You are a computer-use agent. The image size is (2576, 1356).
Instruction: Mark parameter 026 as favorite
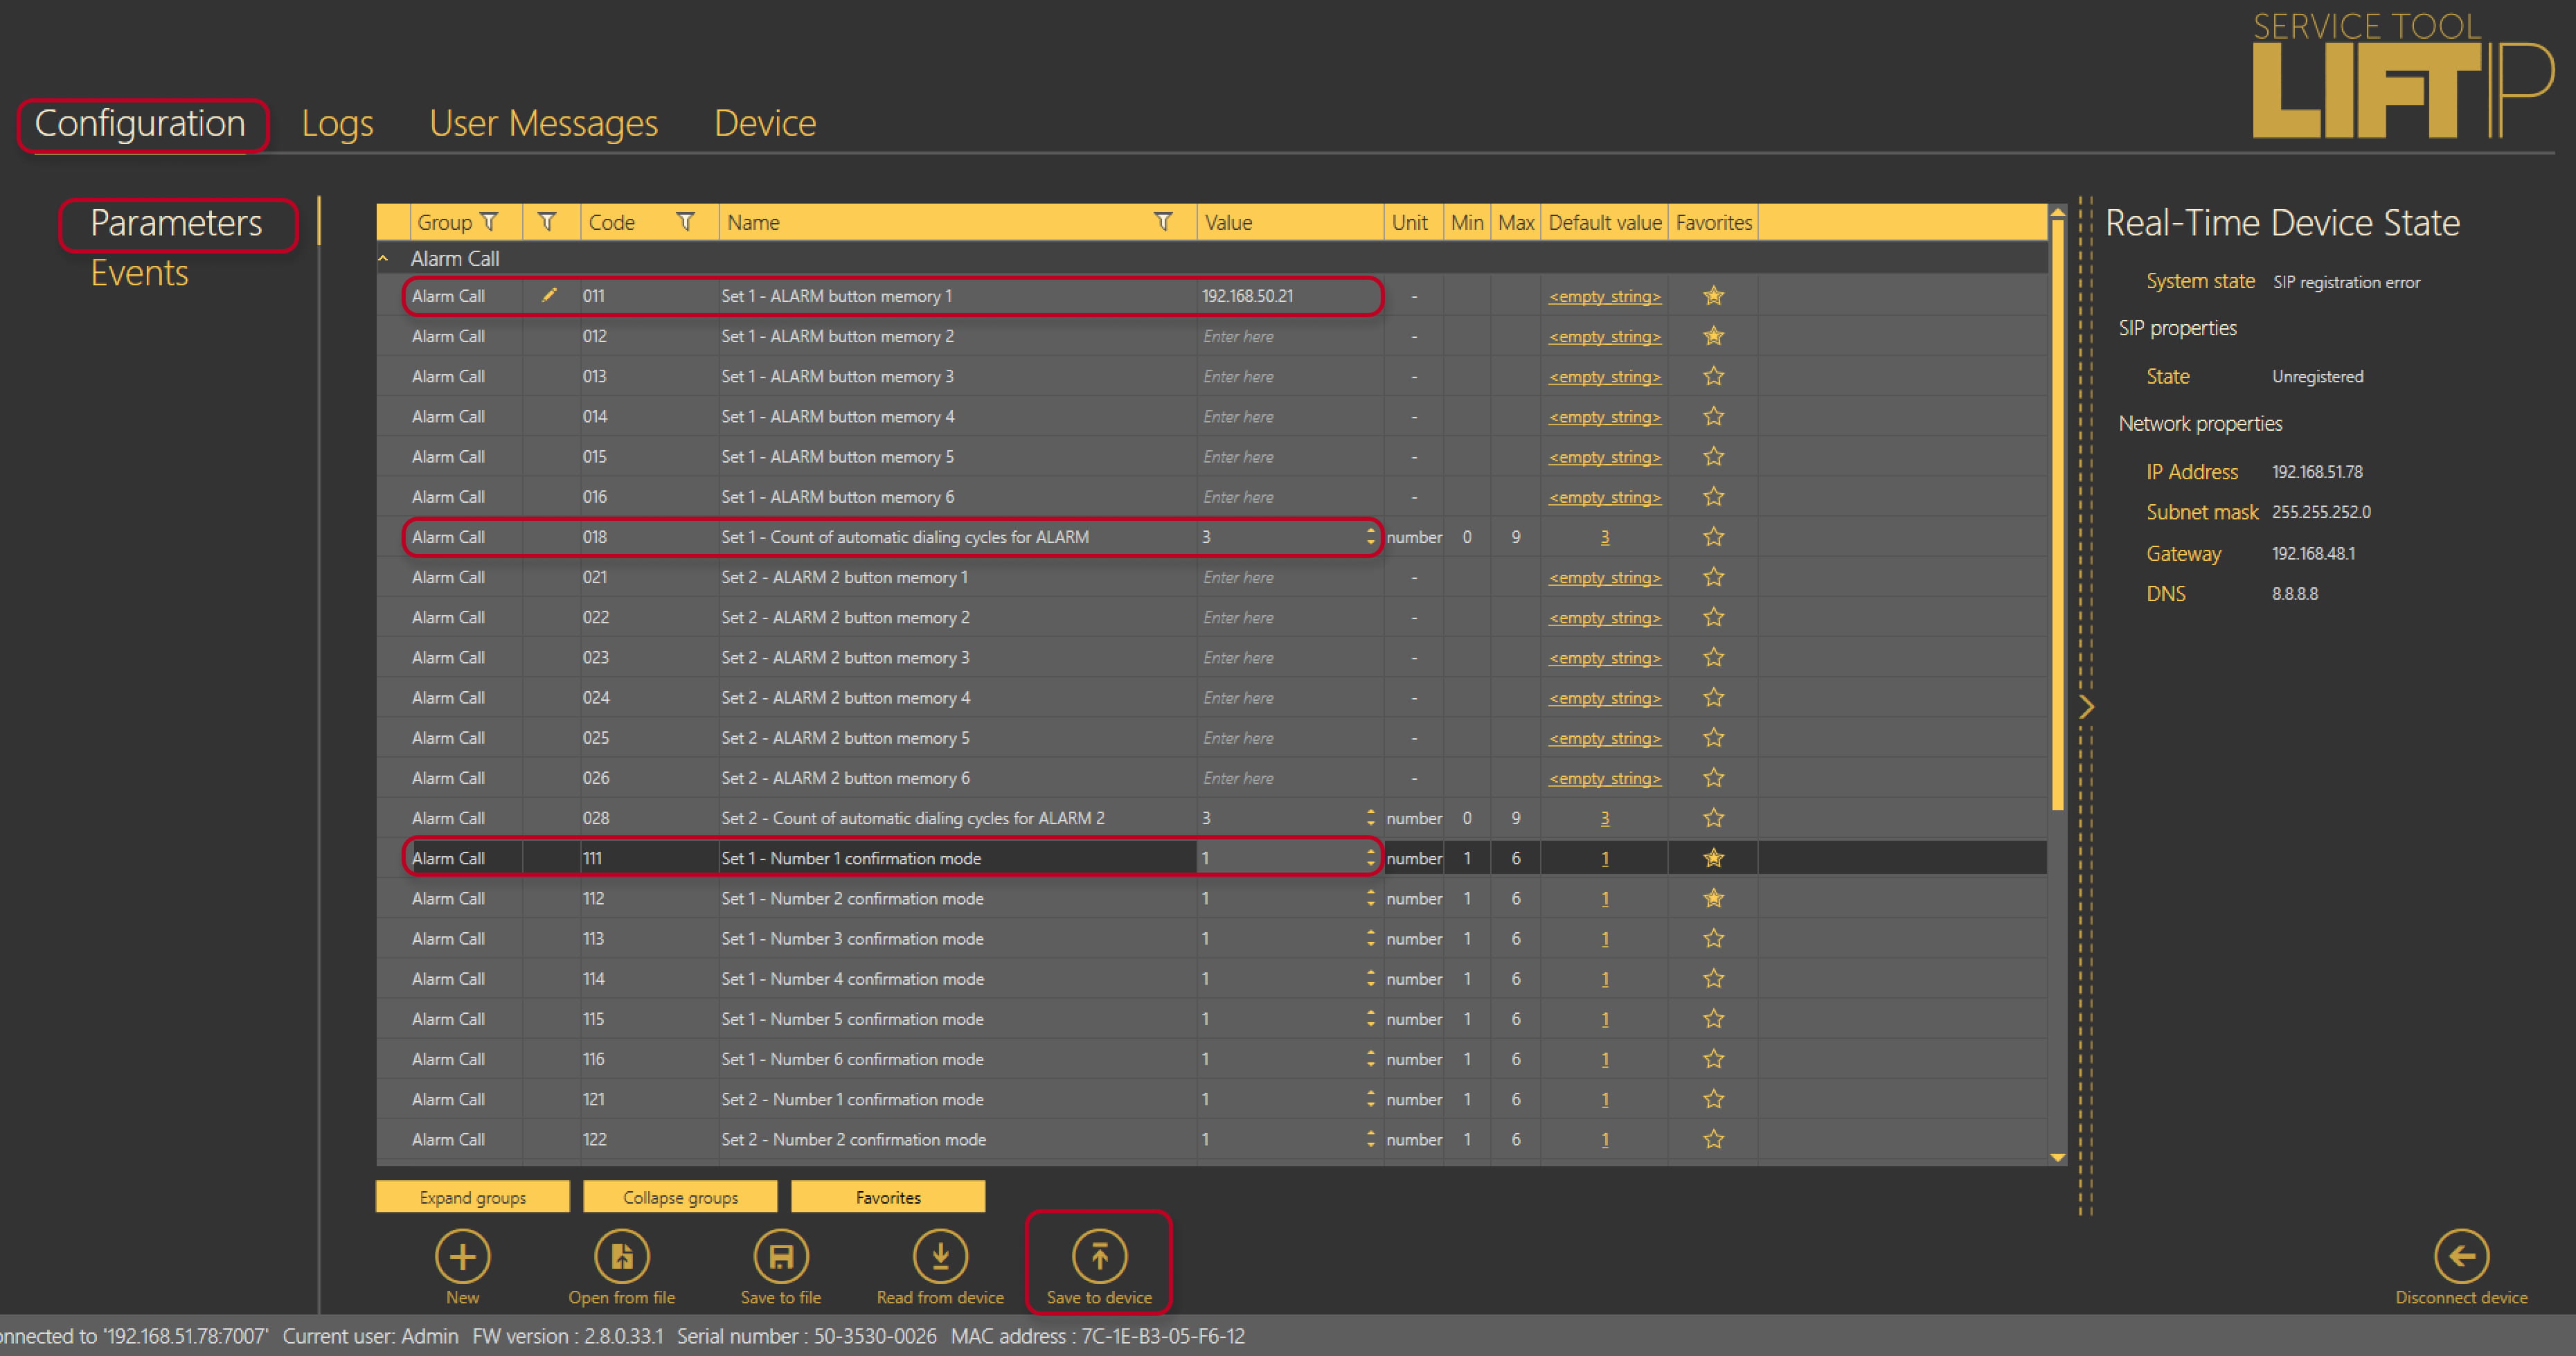click(x=1713, y=778)
